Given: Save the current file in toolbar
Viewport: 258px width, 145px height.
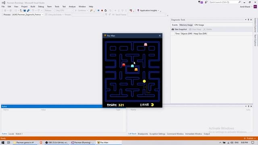Looking at the screenshot, I should [x=25, y=10].
